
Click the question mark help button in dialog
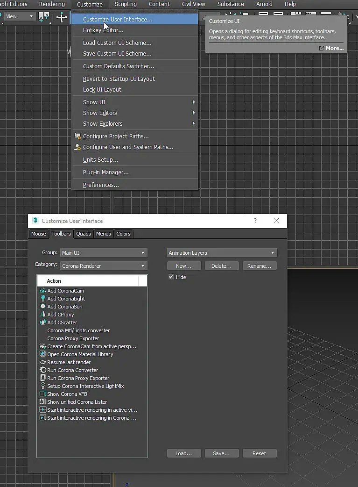click(255, 221)
